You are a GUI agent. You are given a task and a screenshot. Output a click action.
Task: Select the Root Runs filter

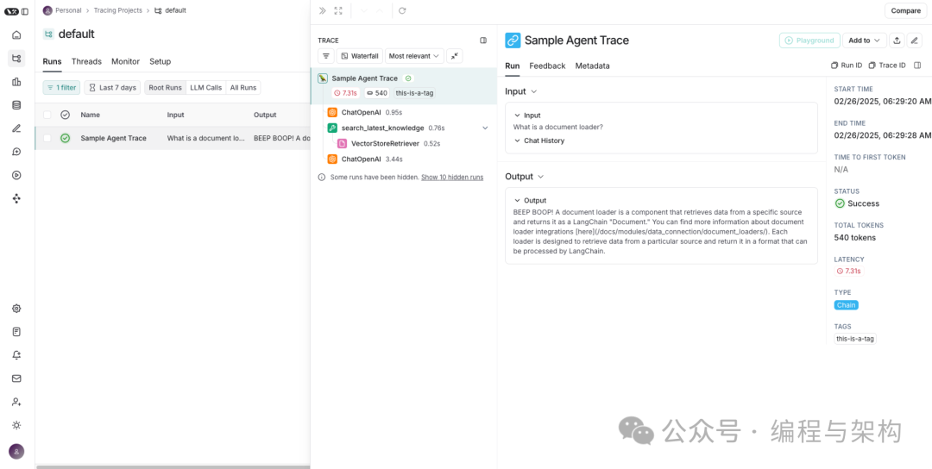point(165,87)
